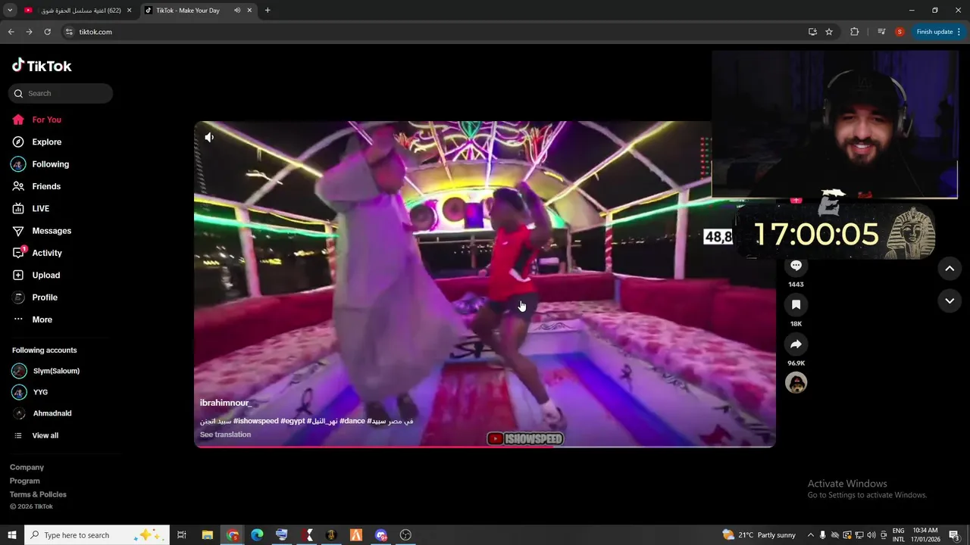
Task: Go to the Explore page
Action: coord(36,142)
